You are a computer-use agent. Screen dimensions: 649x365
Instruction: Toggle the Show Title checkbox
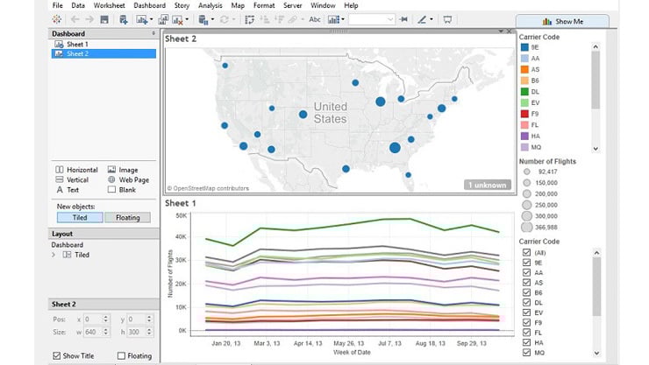pyautogui.click(x=57, y=355)
